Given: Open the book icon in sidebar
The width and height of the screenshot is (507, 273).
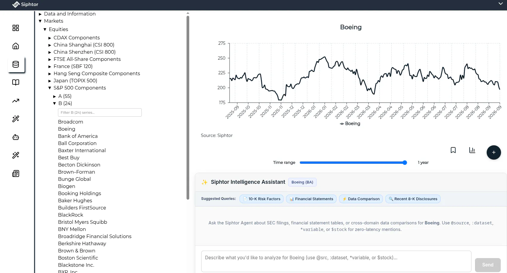Looking at the screenshot, I should pos(16,82).
